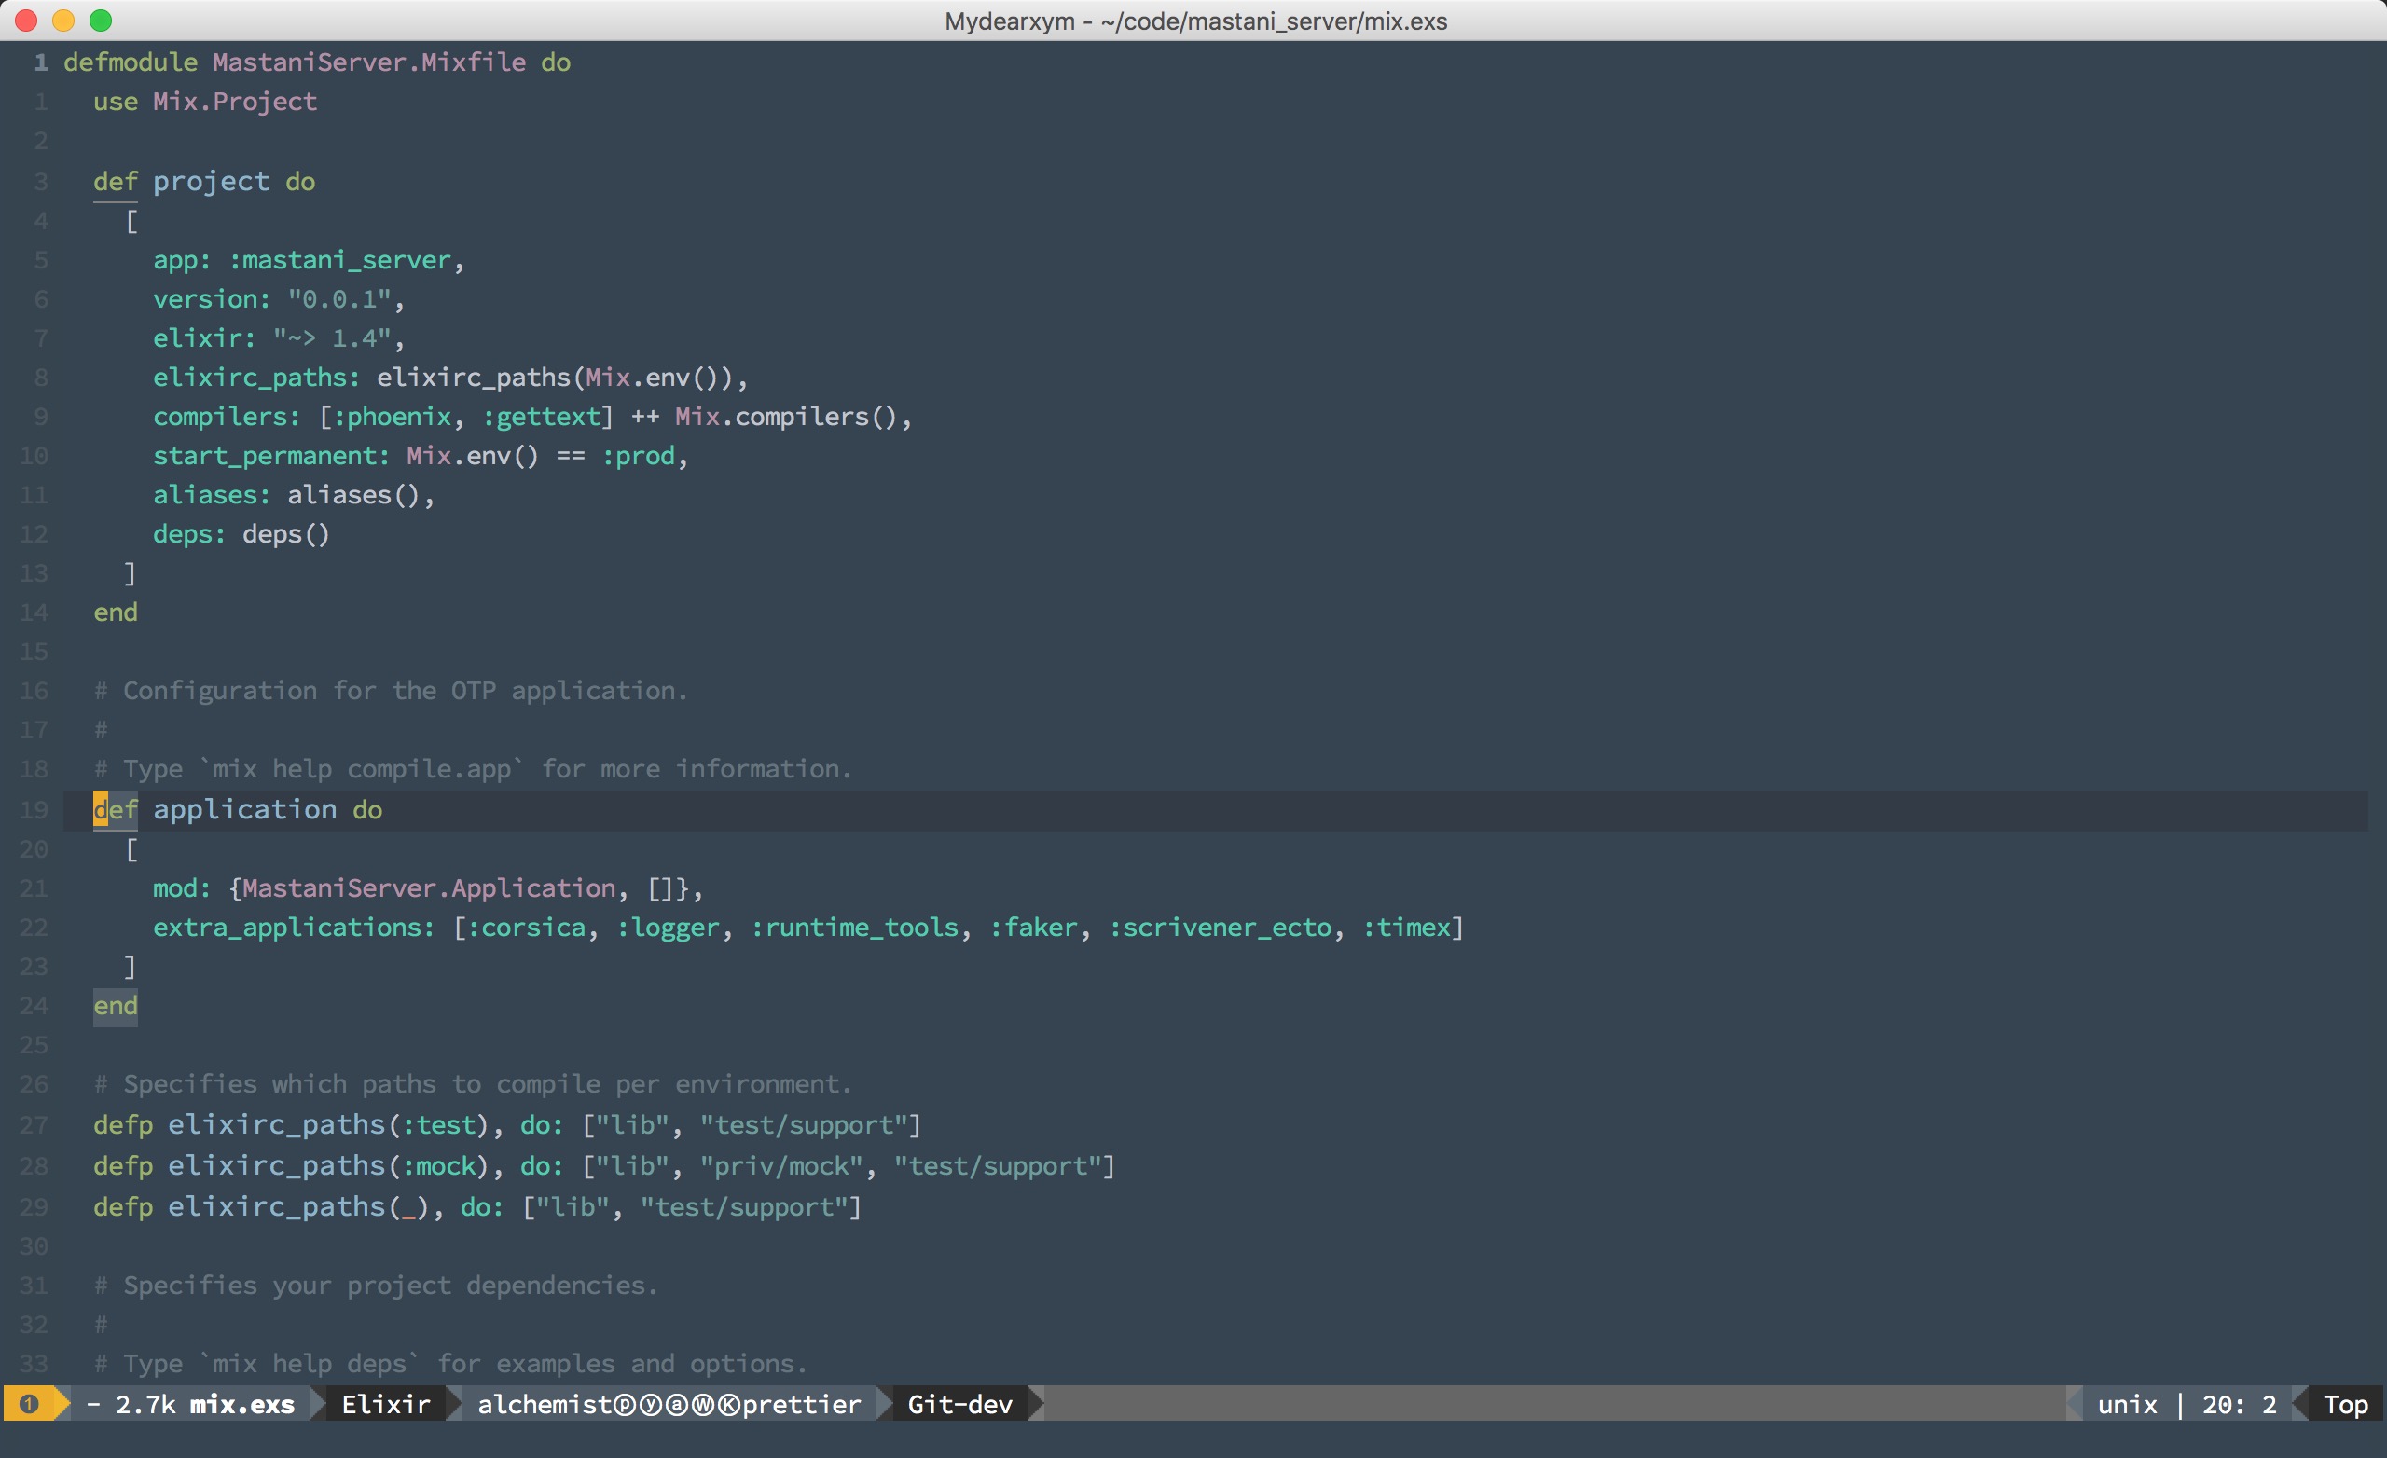
Task: Click the circled P minor-mode icon
Action: tap(626, 1405)
